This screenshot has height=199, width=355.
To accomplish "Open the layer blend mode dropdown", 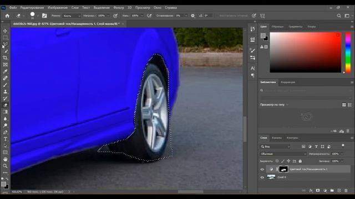I will pyautogui.click(x=283, y=154).
